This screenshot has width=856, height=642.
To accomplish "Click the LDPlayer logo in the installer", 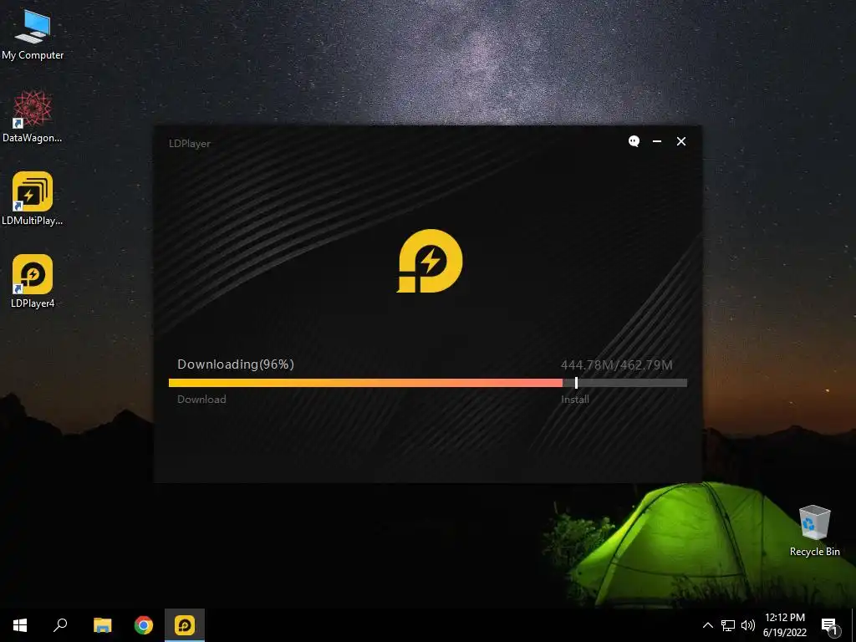I will [x=430, y=261].
